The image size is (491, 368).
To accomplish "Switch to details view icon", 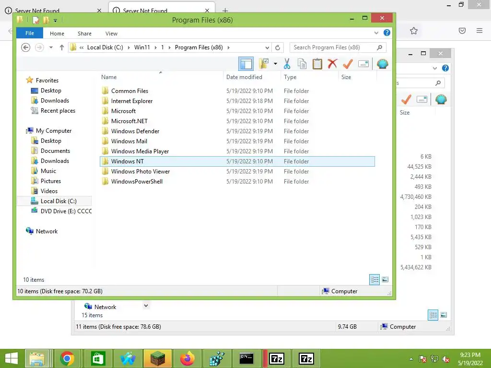I will 374,279.
